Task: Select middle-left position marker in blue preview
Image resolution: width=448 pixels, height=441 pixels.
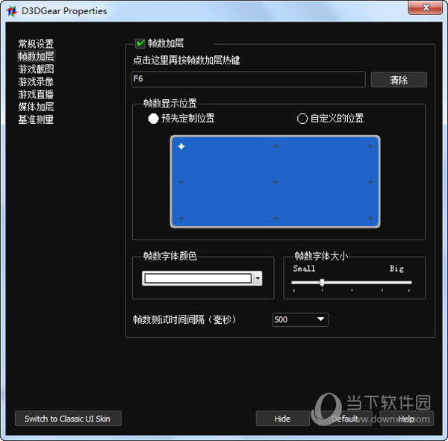Action: point(181,182)
